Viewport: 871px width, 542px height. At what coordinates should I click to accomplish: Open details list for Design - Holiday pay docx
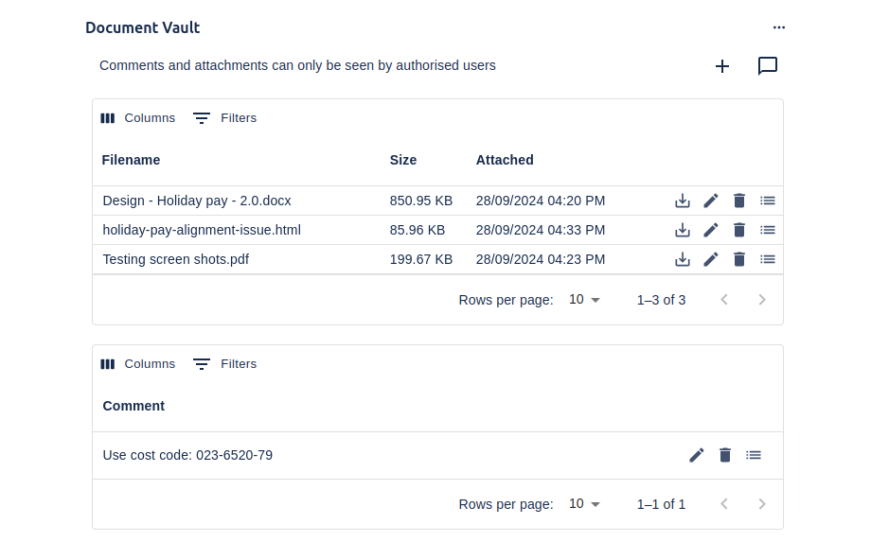tap(768, 201)
